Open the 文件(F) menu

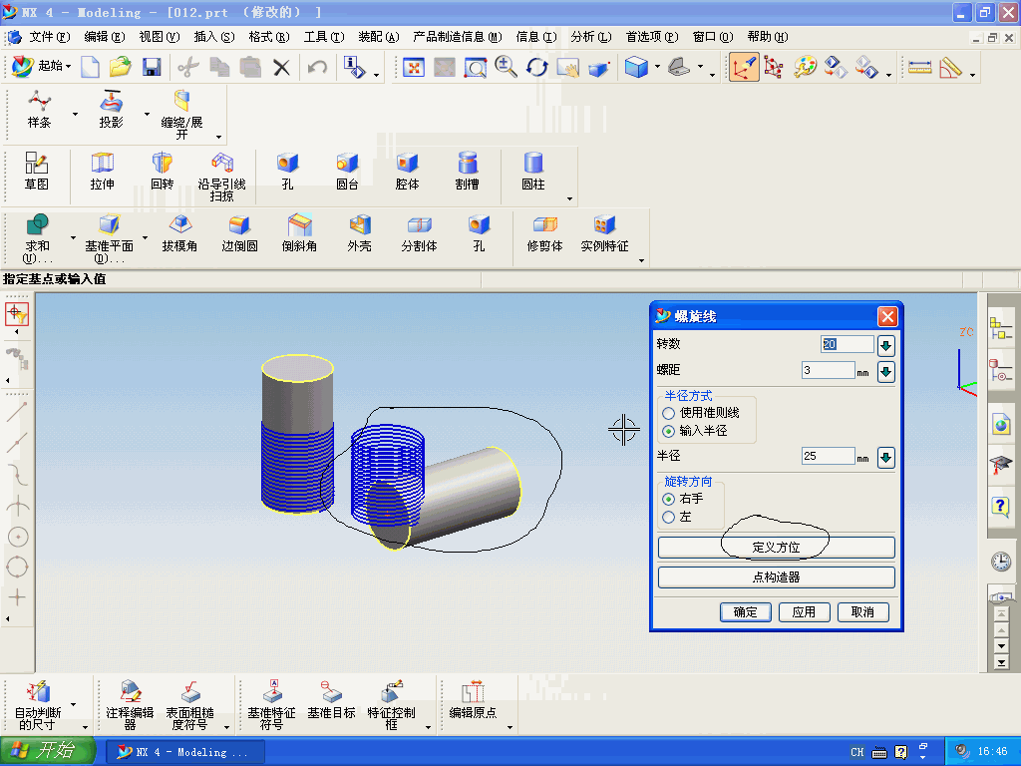point(49,37)
